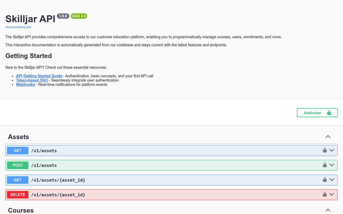Expand GET /v1/assets/{asset_id} chevron

pos(332,180)
